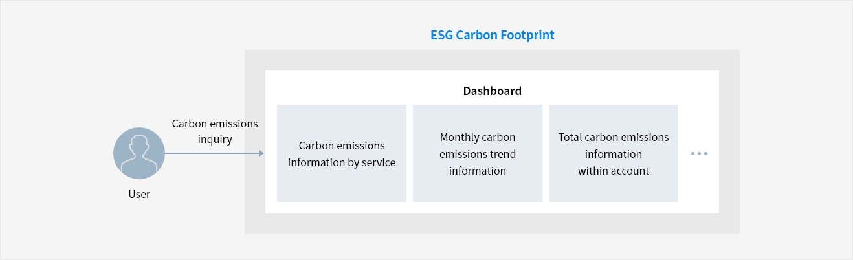Click "emissions trend" text in the middle card
This screenshot has height=260, width=853.
click(x=478, y=154)
